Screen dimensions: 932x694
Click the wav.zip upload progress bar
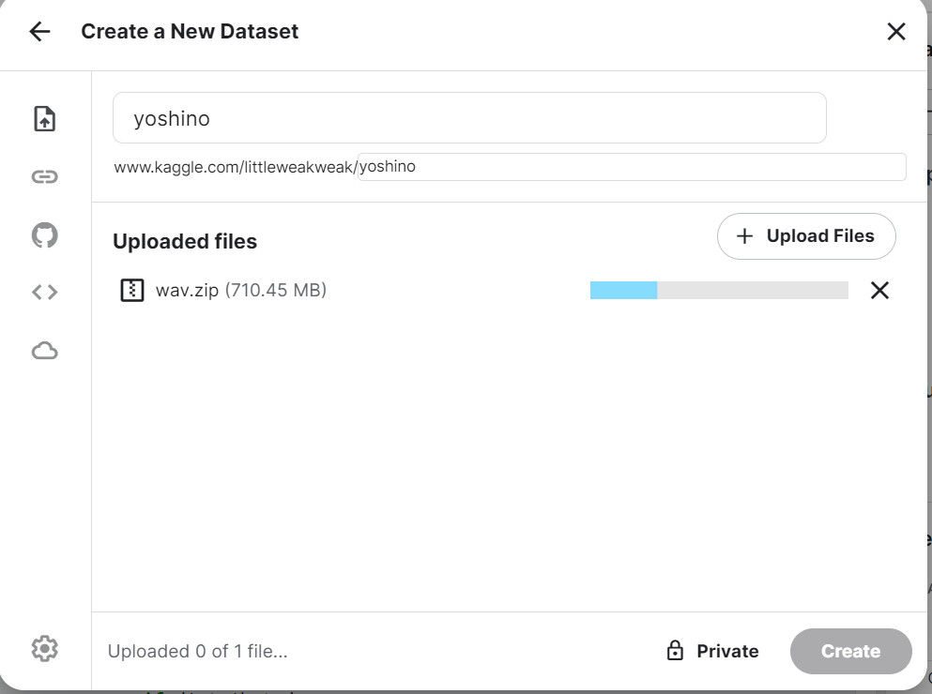tap(718, 291)
